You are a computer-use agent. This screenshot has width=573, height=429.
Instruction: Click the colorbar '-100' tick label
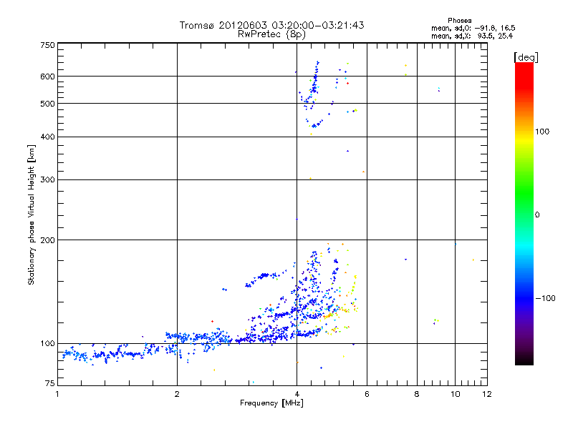click(545, 298)
